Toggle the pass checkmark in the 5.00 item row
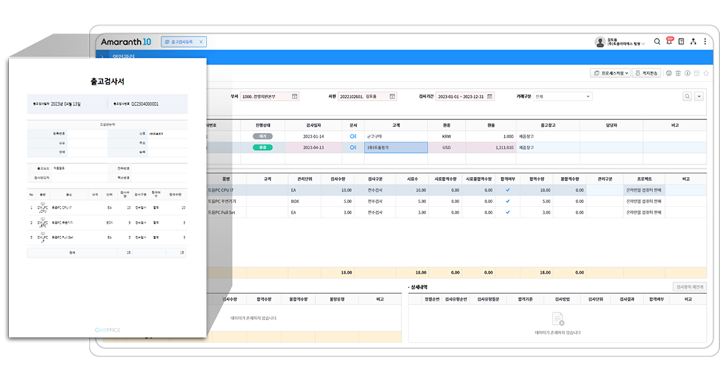Image resolution: width=723 pixels, height=380 pixels. point(508,201)
